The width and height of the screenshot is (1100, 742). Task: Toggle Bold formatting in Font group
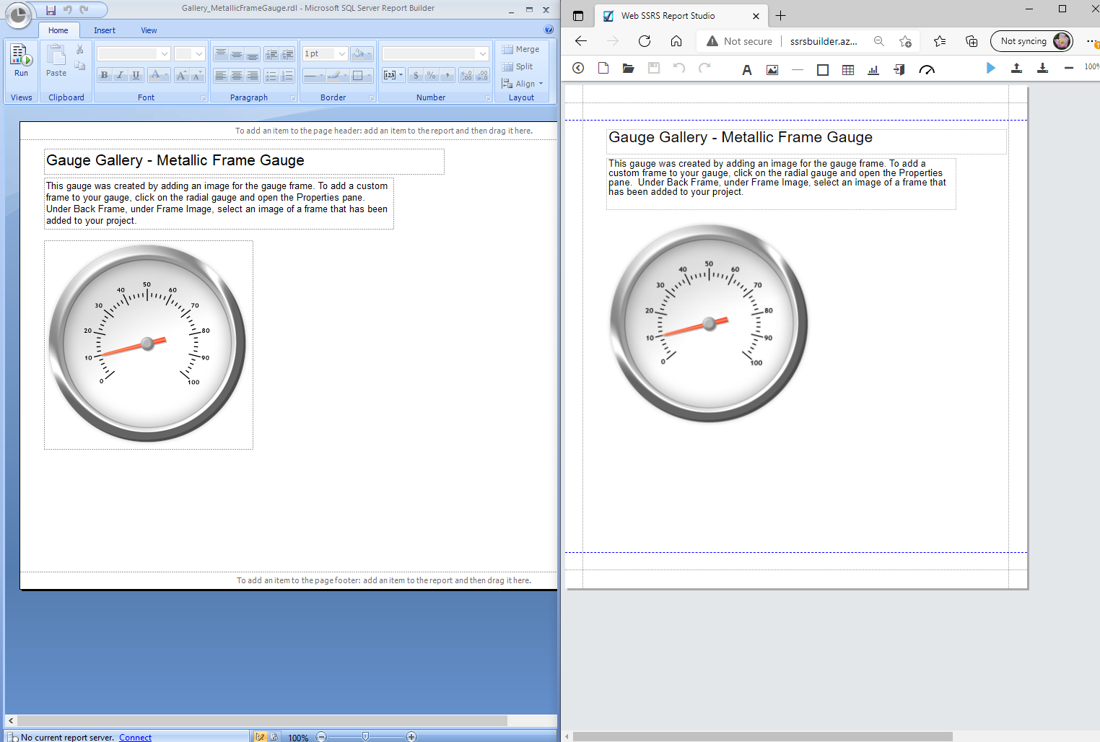(104, 75)
